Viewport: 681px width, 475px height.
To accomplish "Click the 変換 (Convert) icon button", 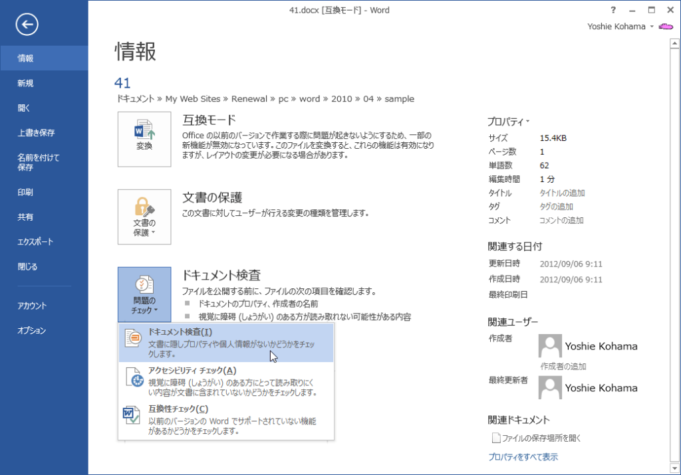I will click(x=144, y=139).
